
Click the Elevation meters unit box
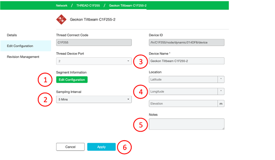(221, 103)
